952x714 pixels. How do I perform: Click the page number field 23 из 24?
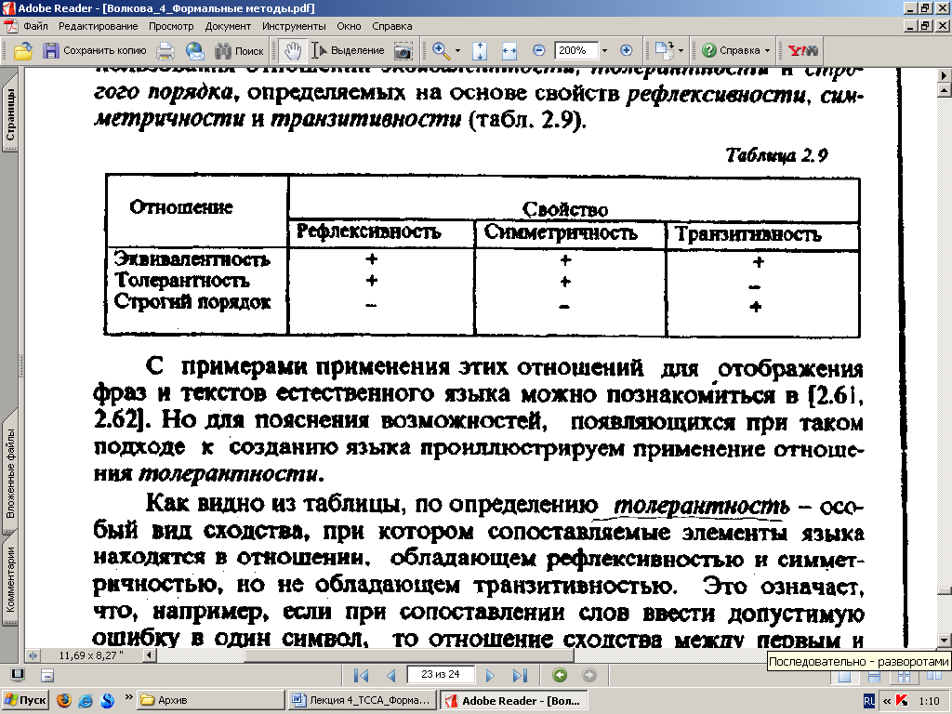coord(440,675)
